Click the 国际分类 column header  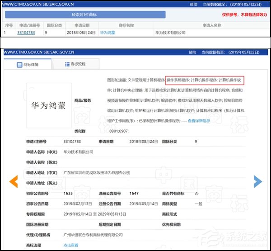pos(54,25)
